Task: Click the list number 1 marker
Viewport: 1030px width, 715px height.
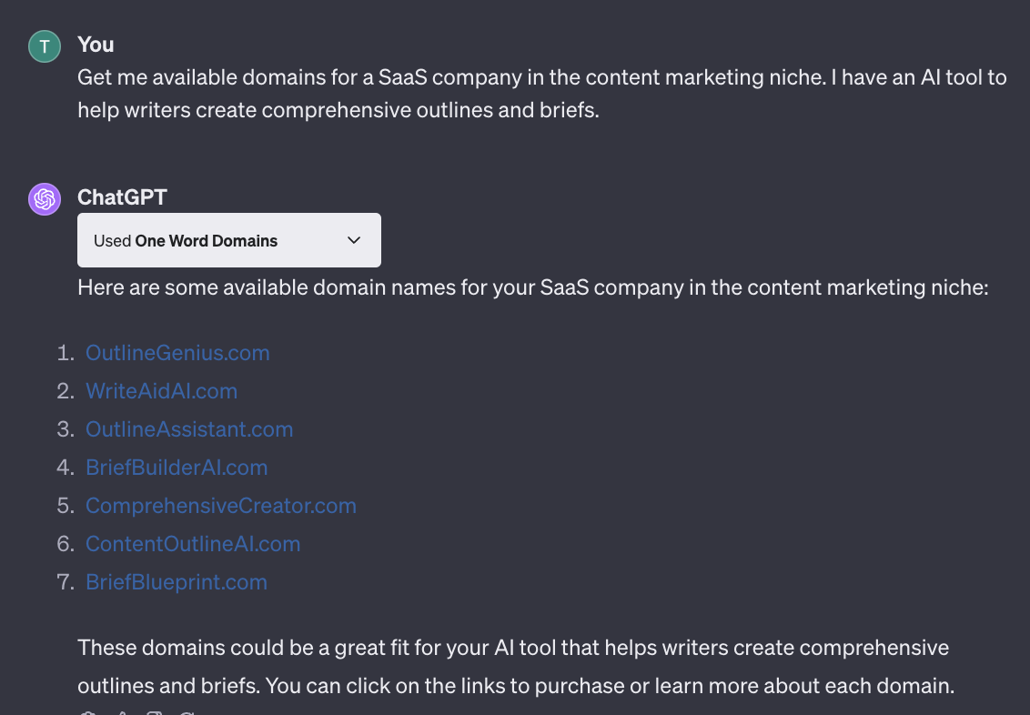Action: [66, 353]
